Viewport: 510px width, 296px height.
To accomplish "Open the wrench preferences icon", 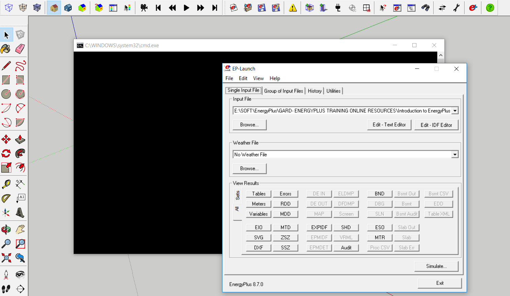I will click(456, 7).
